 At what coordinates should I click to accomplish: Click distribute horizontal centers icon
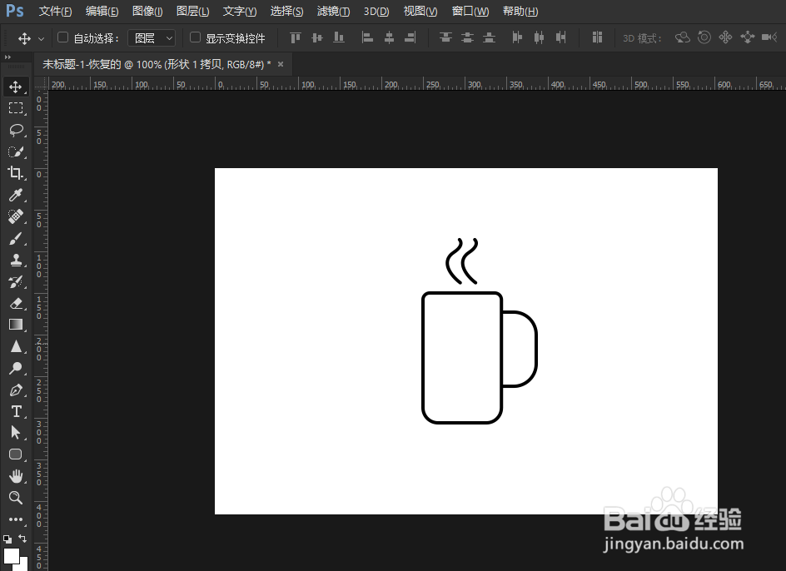pos(539,37)
